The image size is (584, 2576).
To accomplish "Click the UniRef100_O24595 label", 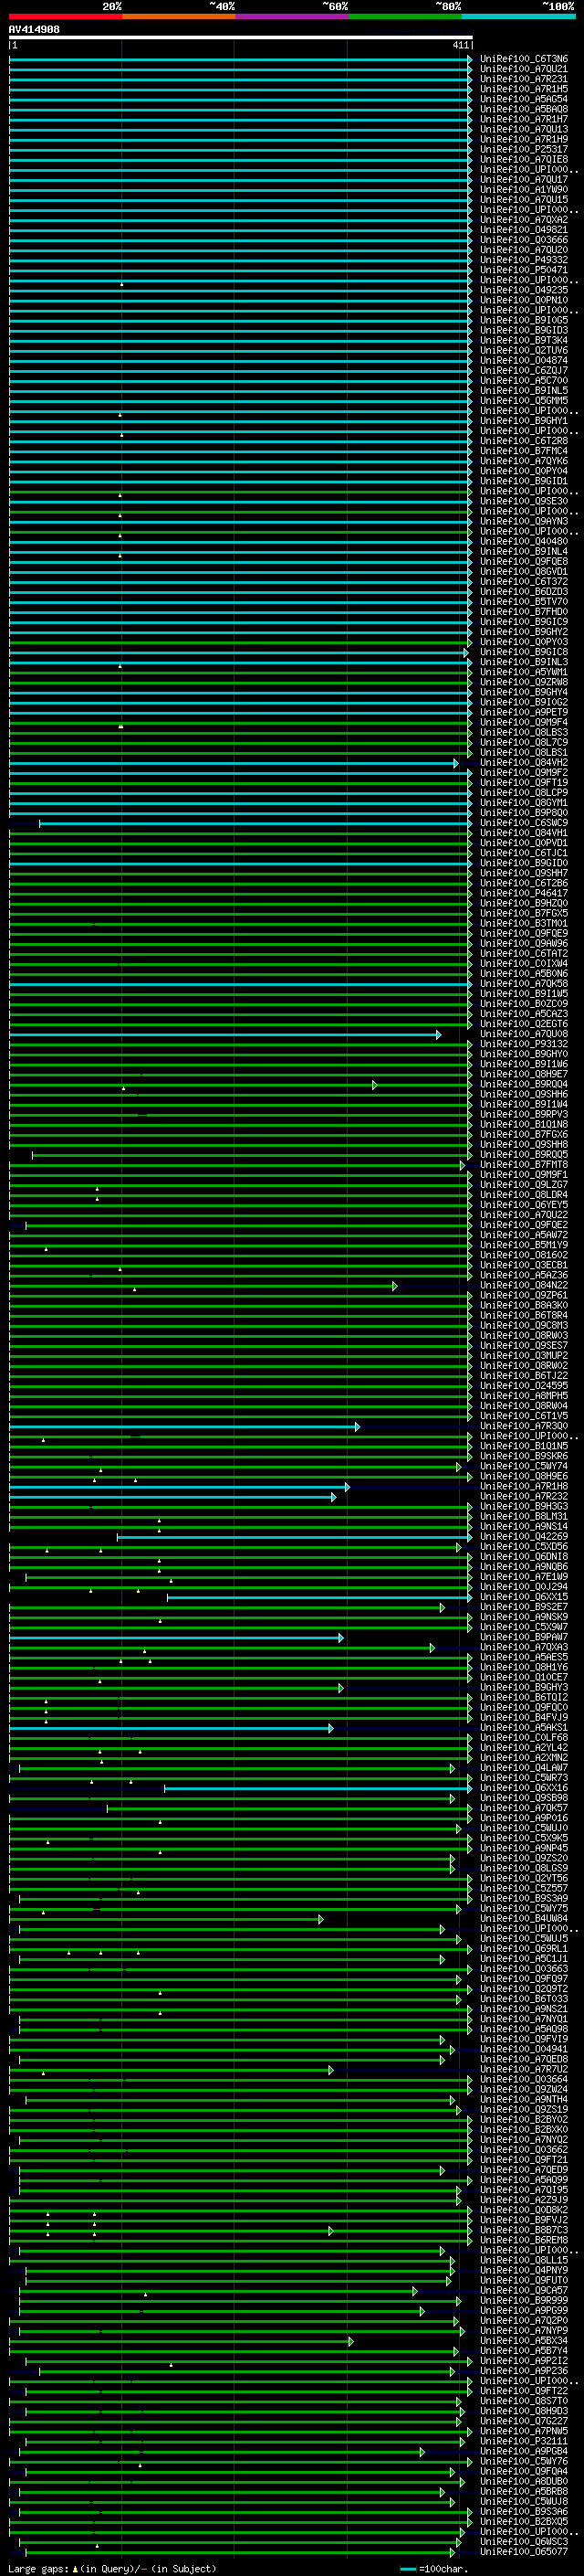I will [x=524, y=1386].
